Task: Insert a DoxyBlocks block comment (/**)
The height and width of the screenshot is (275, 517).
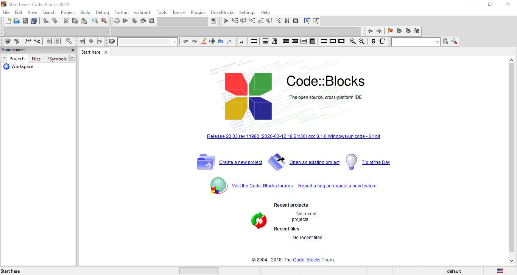Action: (28, 42)
